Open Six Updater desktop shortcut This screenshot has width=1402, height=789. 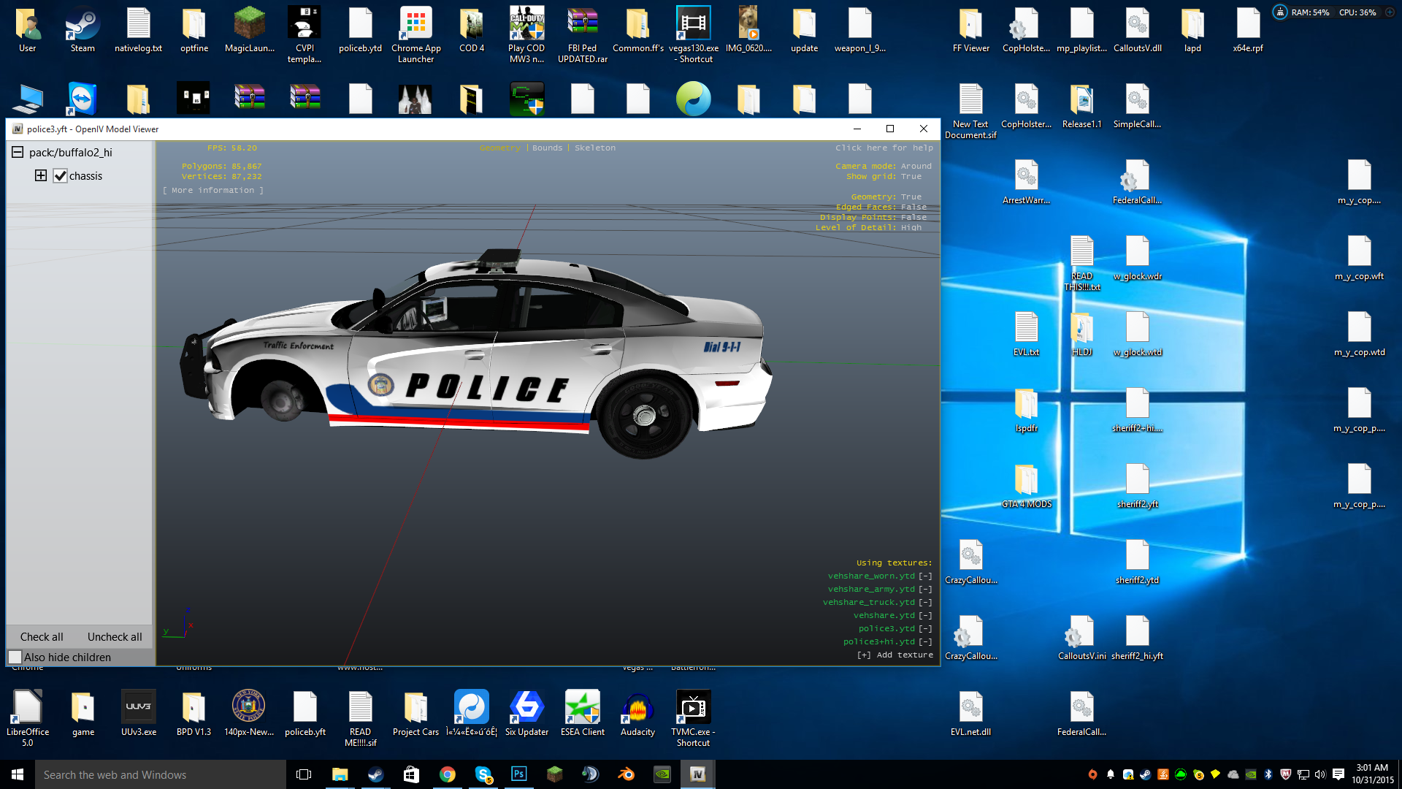[526, 707]
